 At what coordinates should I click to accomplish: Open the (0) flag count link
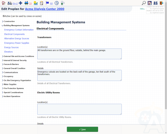click(51, 3)
